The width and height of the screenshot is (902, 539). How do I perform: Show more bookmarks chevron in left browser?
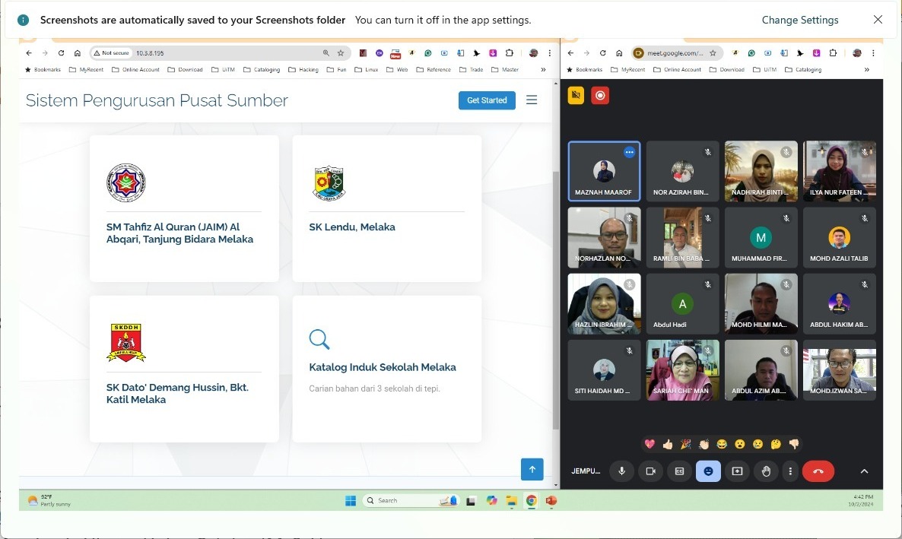[x=543, y=70]
